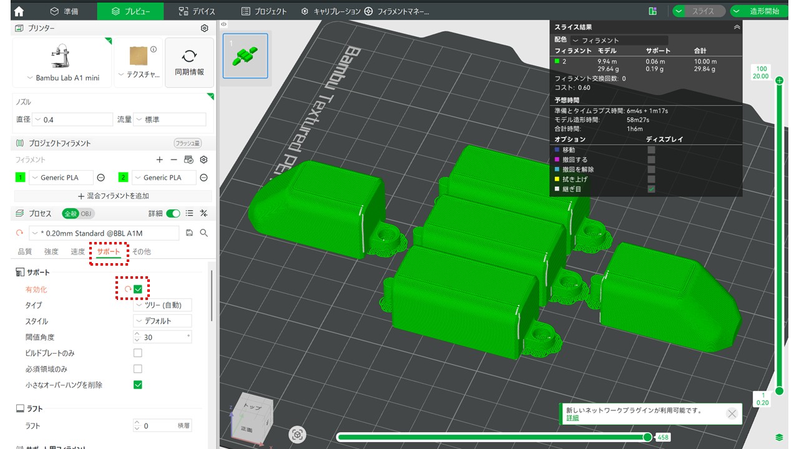
Task: Click filament 1 green color swatch
Action: 21,178
